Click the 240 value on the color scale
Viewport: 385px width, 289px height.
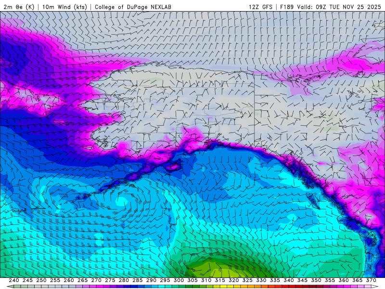coord(14,280)
